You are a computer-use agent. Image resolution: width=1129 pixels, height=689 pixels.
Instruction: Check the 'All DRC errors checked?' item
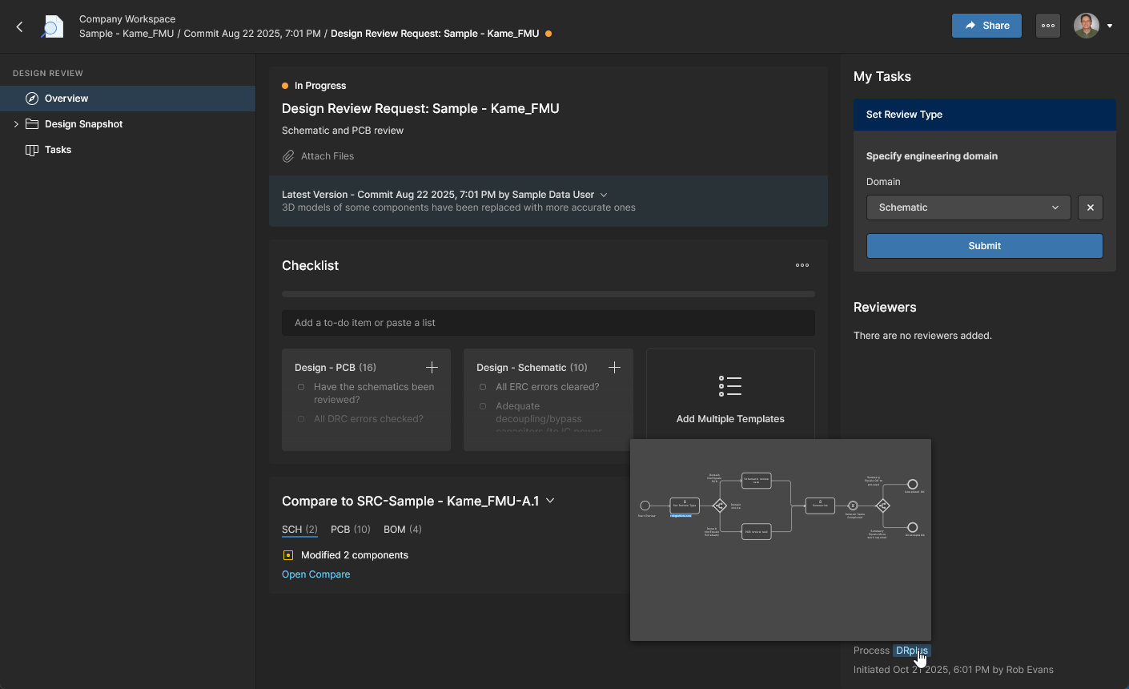tap(301, 419)
